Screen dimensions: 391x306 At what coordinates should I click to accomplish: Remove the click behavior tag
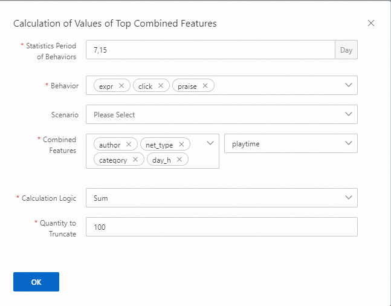pyautogui.click(x=161, y=86)
